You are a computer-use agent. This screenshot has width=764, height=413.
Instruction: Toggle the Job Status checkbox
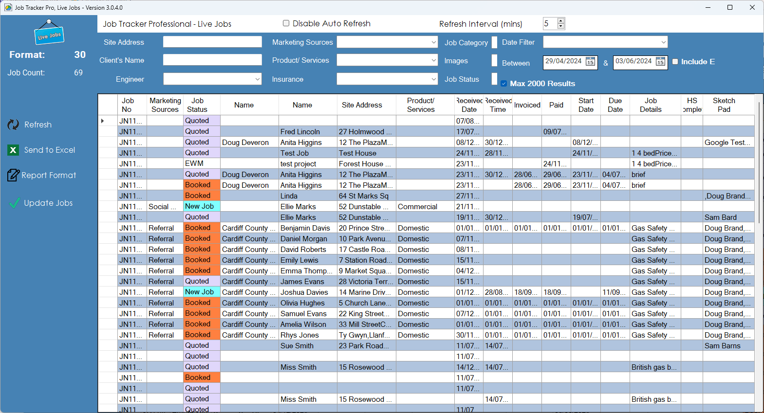pos(495,79)
